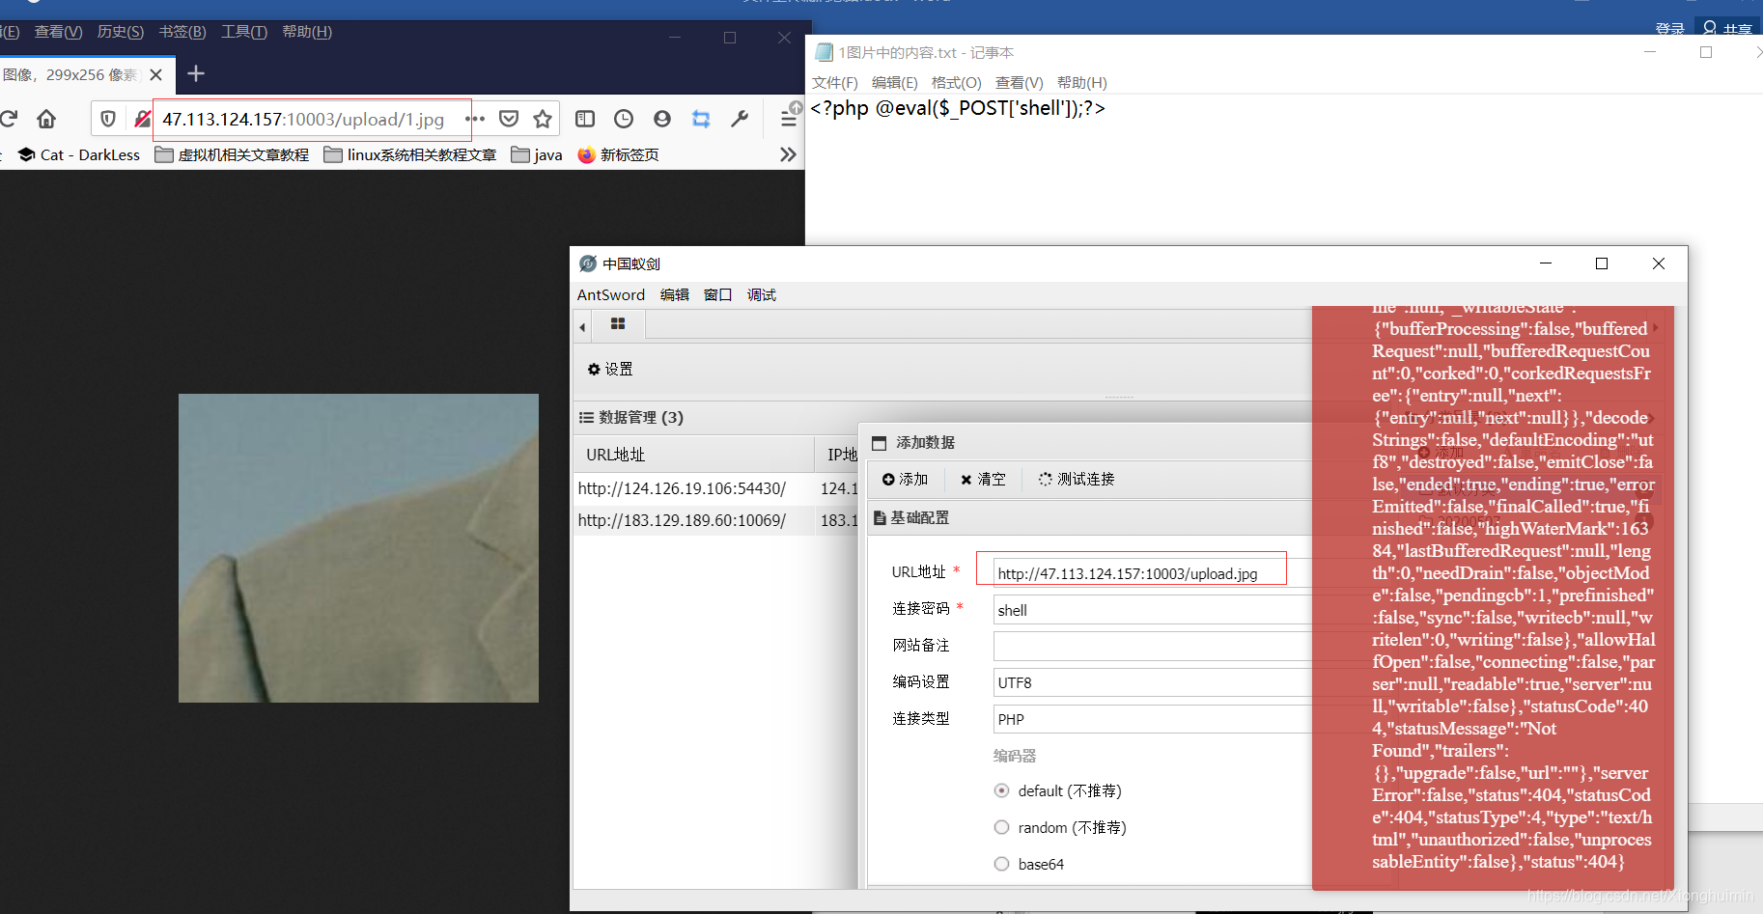Bookmark this page with star icon
This screenshot has height=914, width=1763.
[x=543, y=119]
